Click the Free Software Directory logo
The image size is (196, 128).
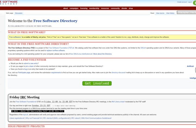coord(8,2)
